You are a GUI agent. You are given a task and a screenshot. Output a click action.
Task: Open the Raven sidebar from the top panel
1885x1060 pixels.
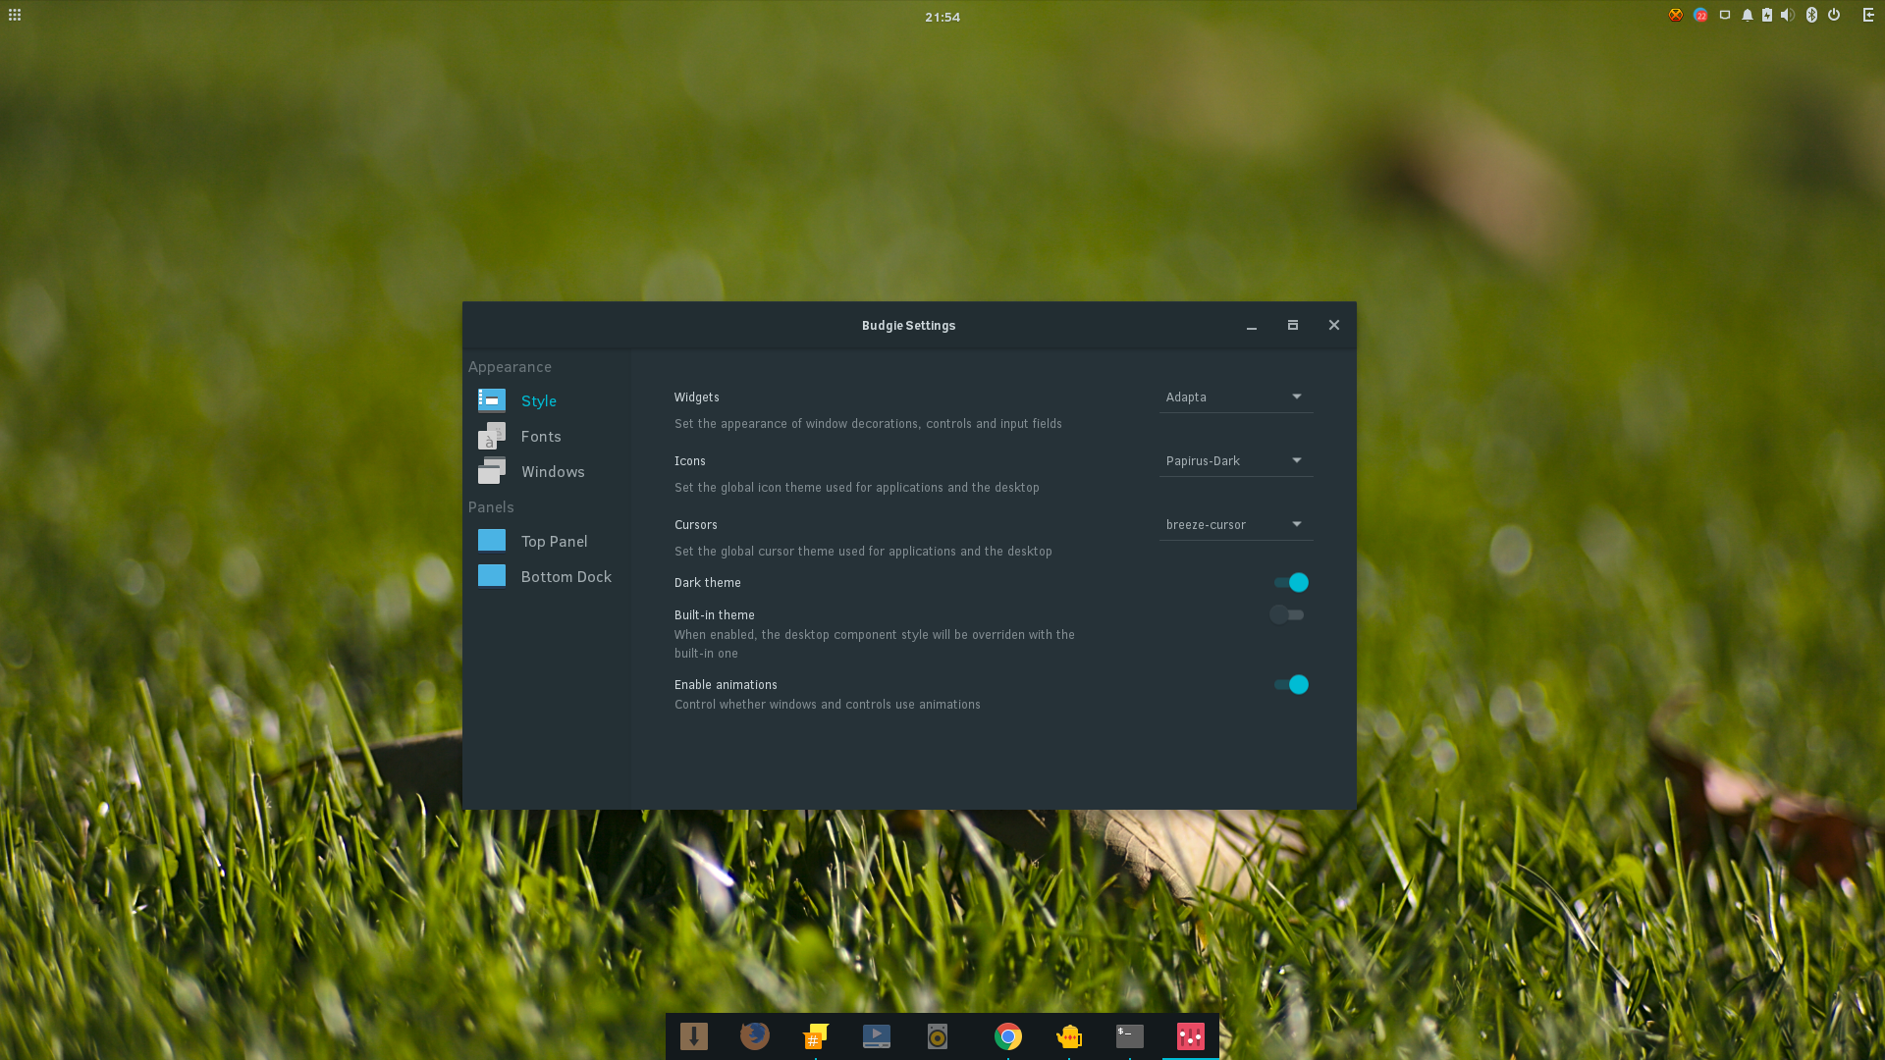point(1868,15)
